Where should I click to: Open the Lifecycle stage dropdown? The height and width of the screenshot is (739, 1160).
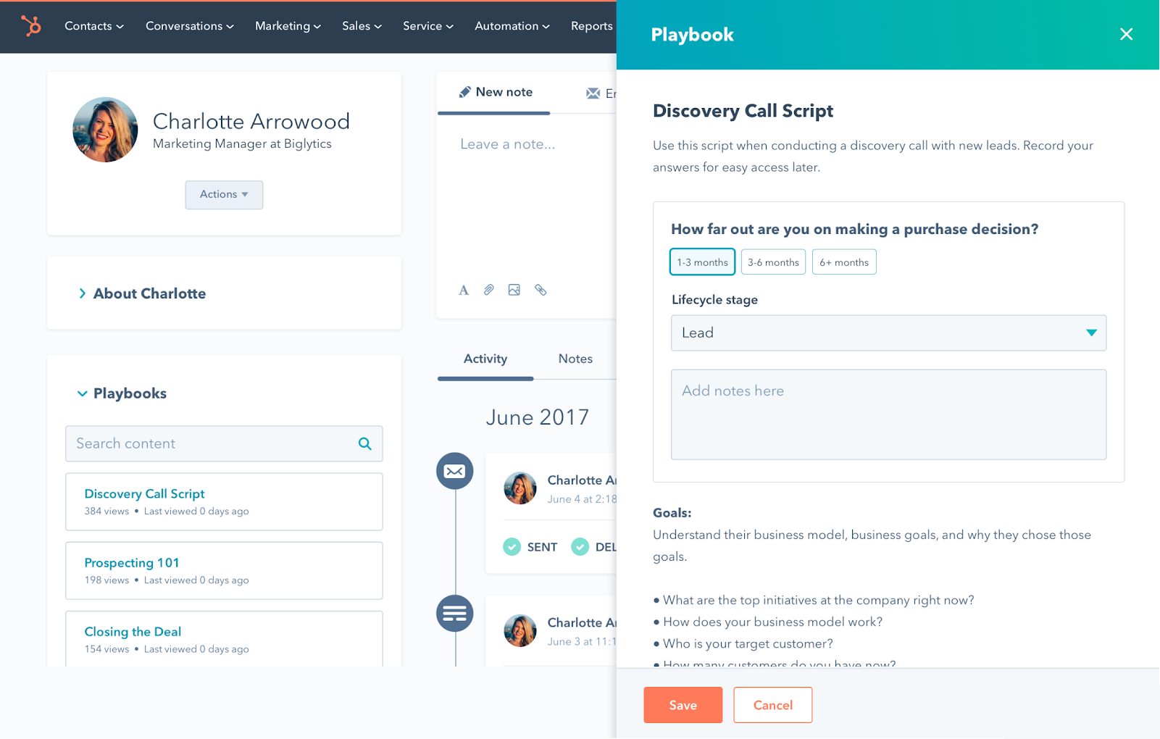coord(888,333)
